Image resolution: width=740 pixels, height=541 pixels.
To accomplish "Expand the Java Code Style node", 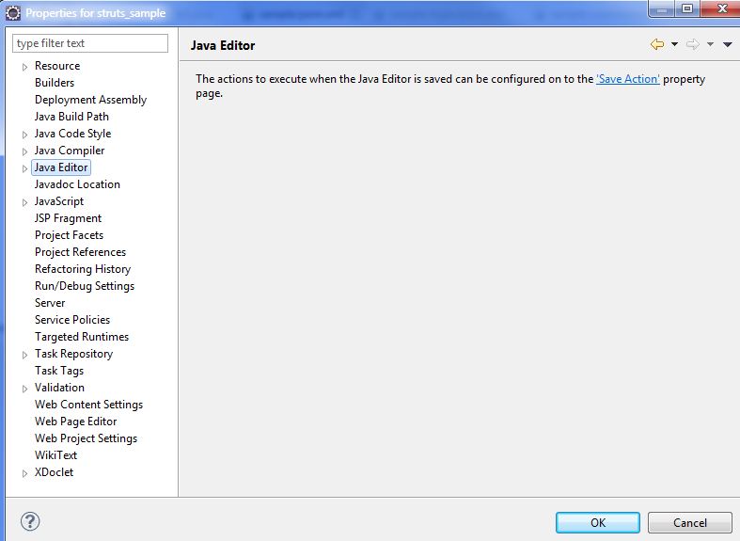I will [25, 135].
